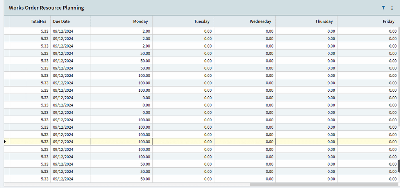Image resolution: width=400 pixels, height=188 pixels.
Task: Click the current row arrow indicator
Action: 5,142
